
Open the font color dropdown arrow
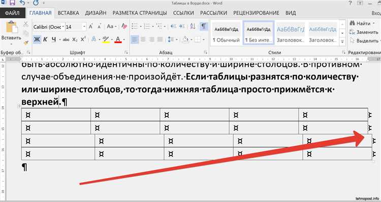click(x=124, y=39)
